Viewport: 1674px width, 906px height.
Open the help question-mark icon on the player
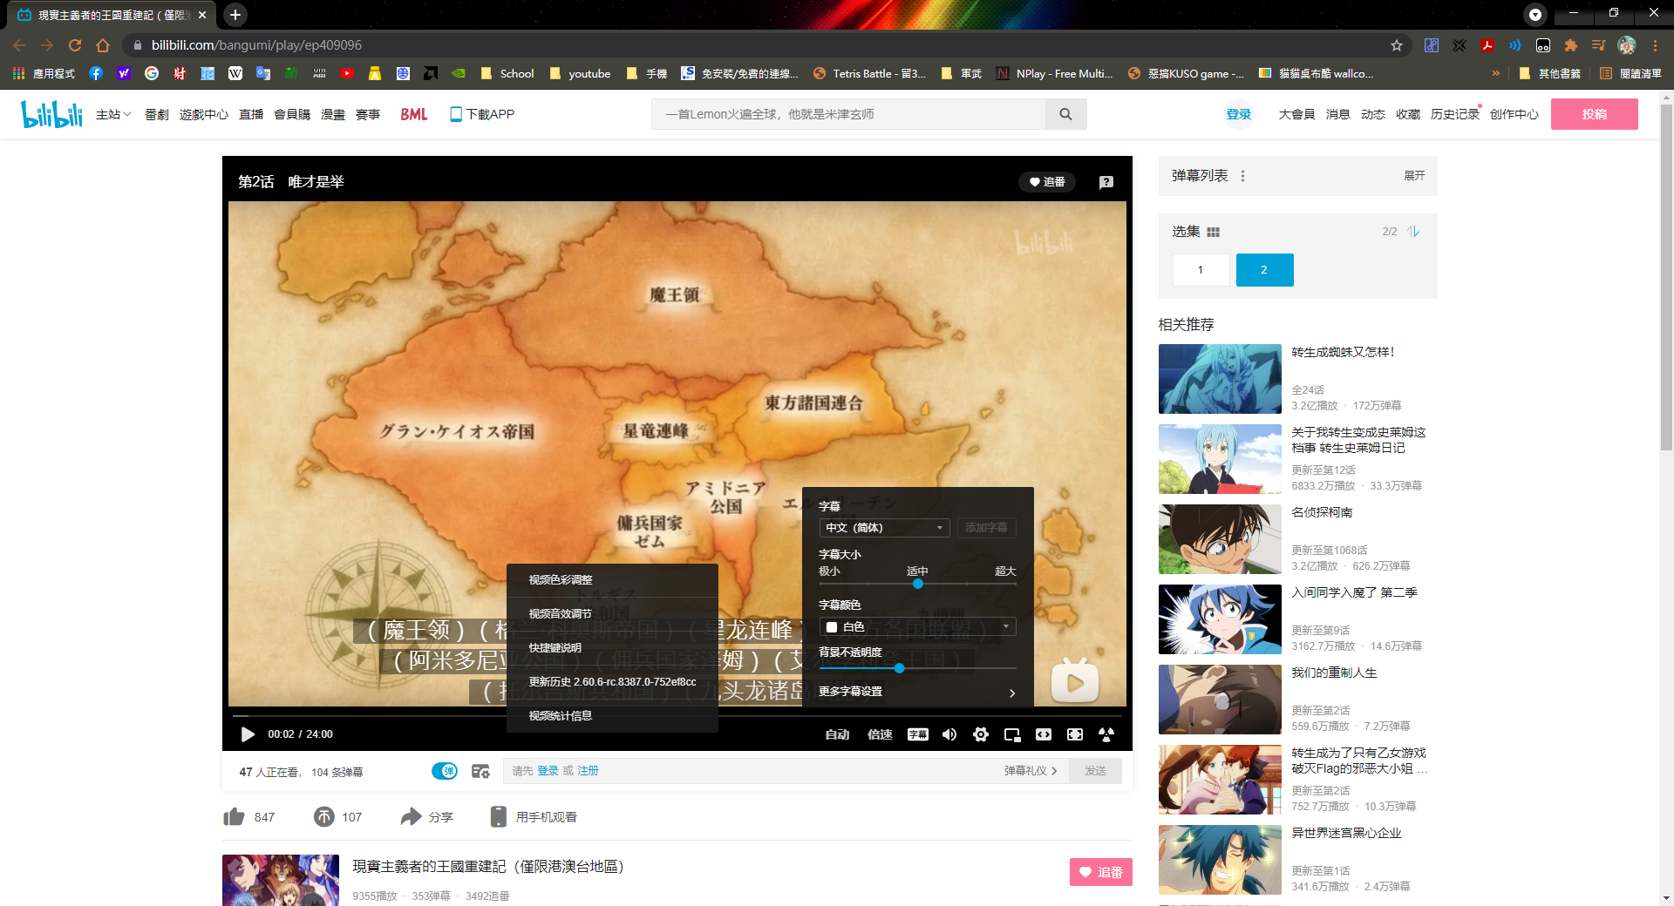[x=1106, y=182]
